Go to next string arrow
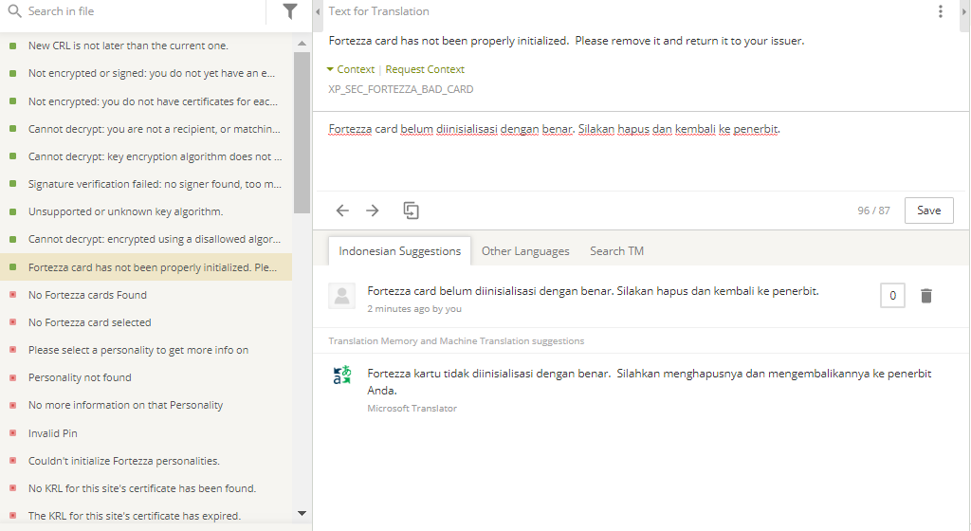 click(372, 211)
